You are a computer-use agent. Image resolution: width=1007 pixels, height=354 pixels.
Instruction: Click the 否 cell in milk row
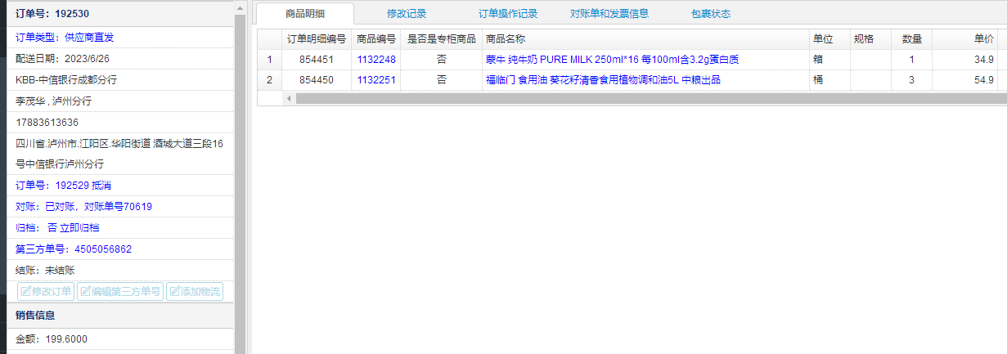(442, 60)
